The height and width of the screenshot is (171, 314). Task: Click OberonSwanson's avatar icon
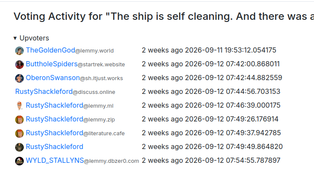(x=19, y=78)
